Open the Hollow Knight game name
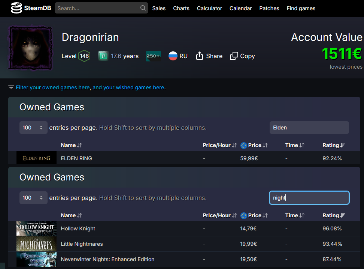The image size is (364, 269). click(78, 228)
